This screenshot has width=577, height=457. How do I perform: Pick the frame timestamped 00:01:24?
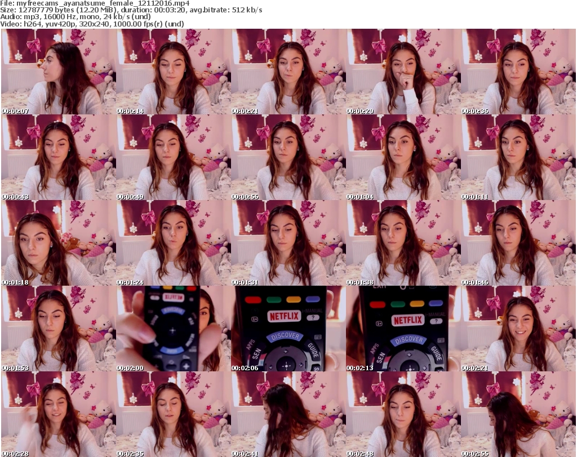[174, 243]
